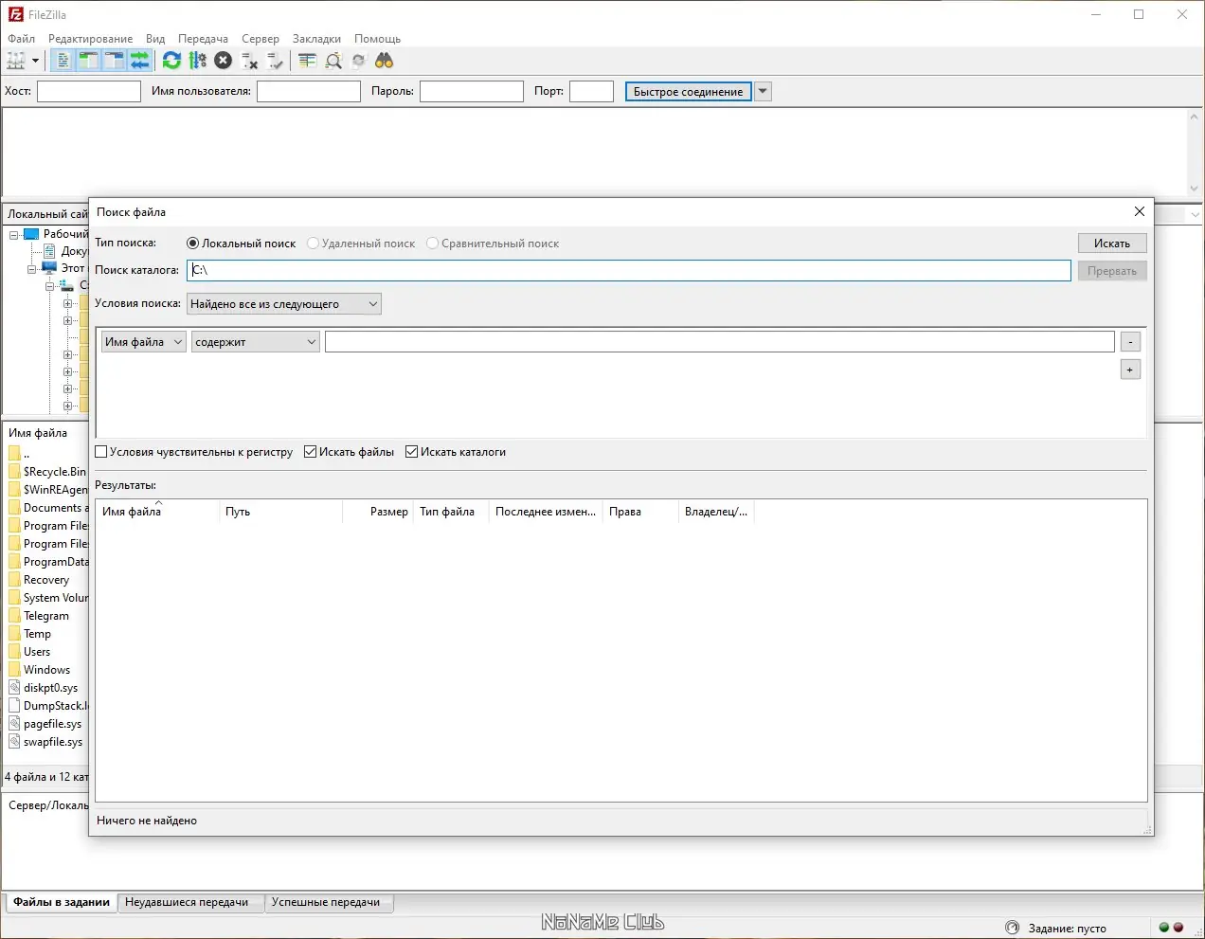Select Local search radio button
The image size is (1205, 939).
pyautogui.click(x=193, y=244)
